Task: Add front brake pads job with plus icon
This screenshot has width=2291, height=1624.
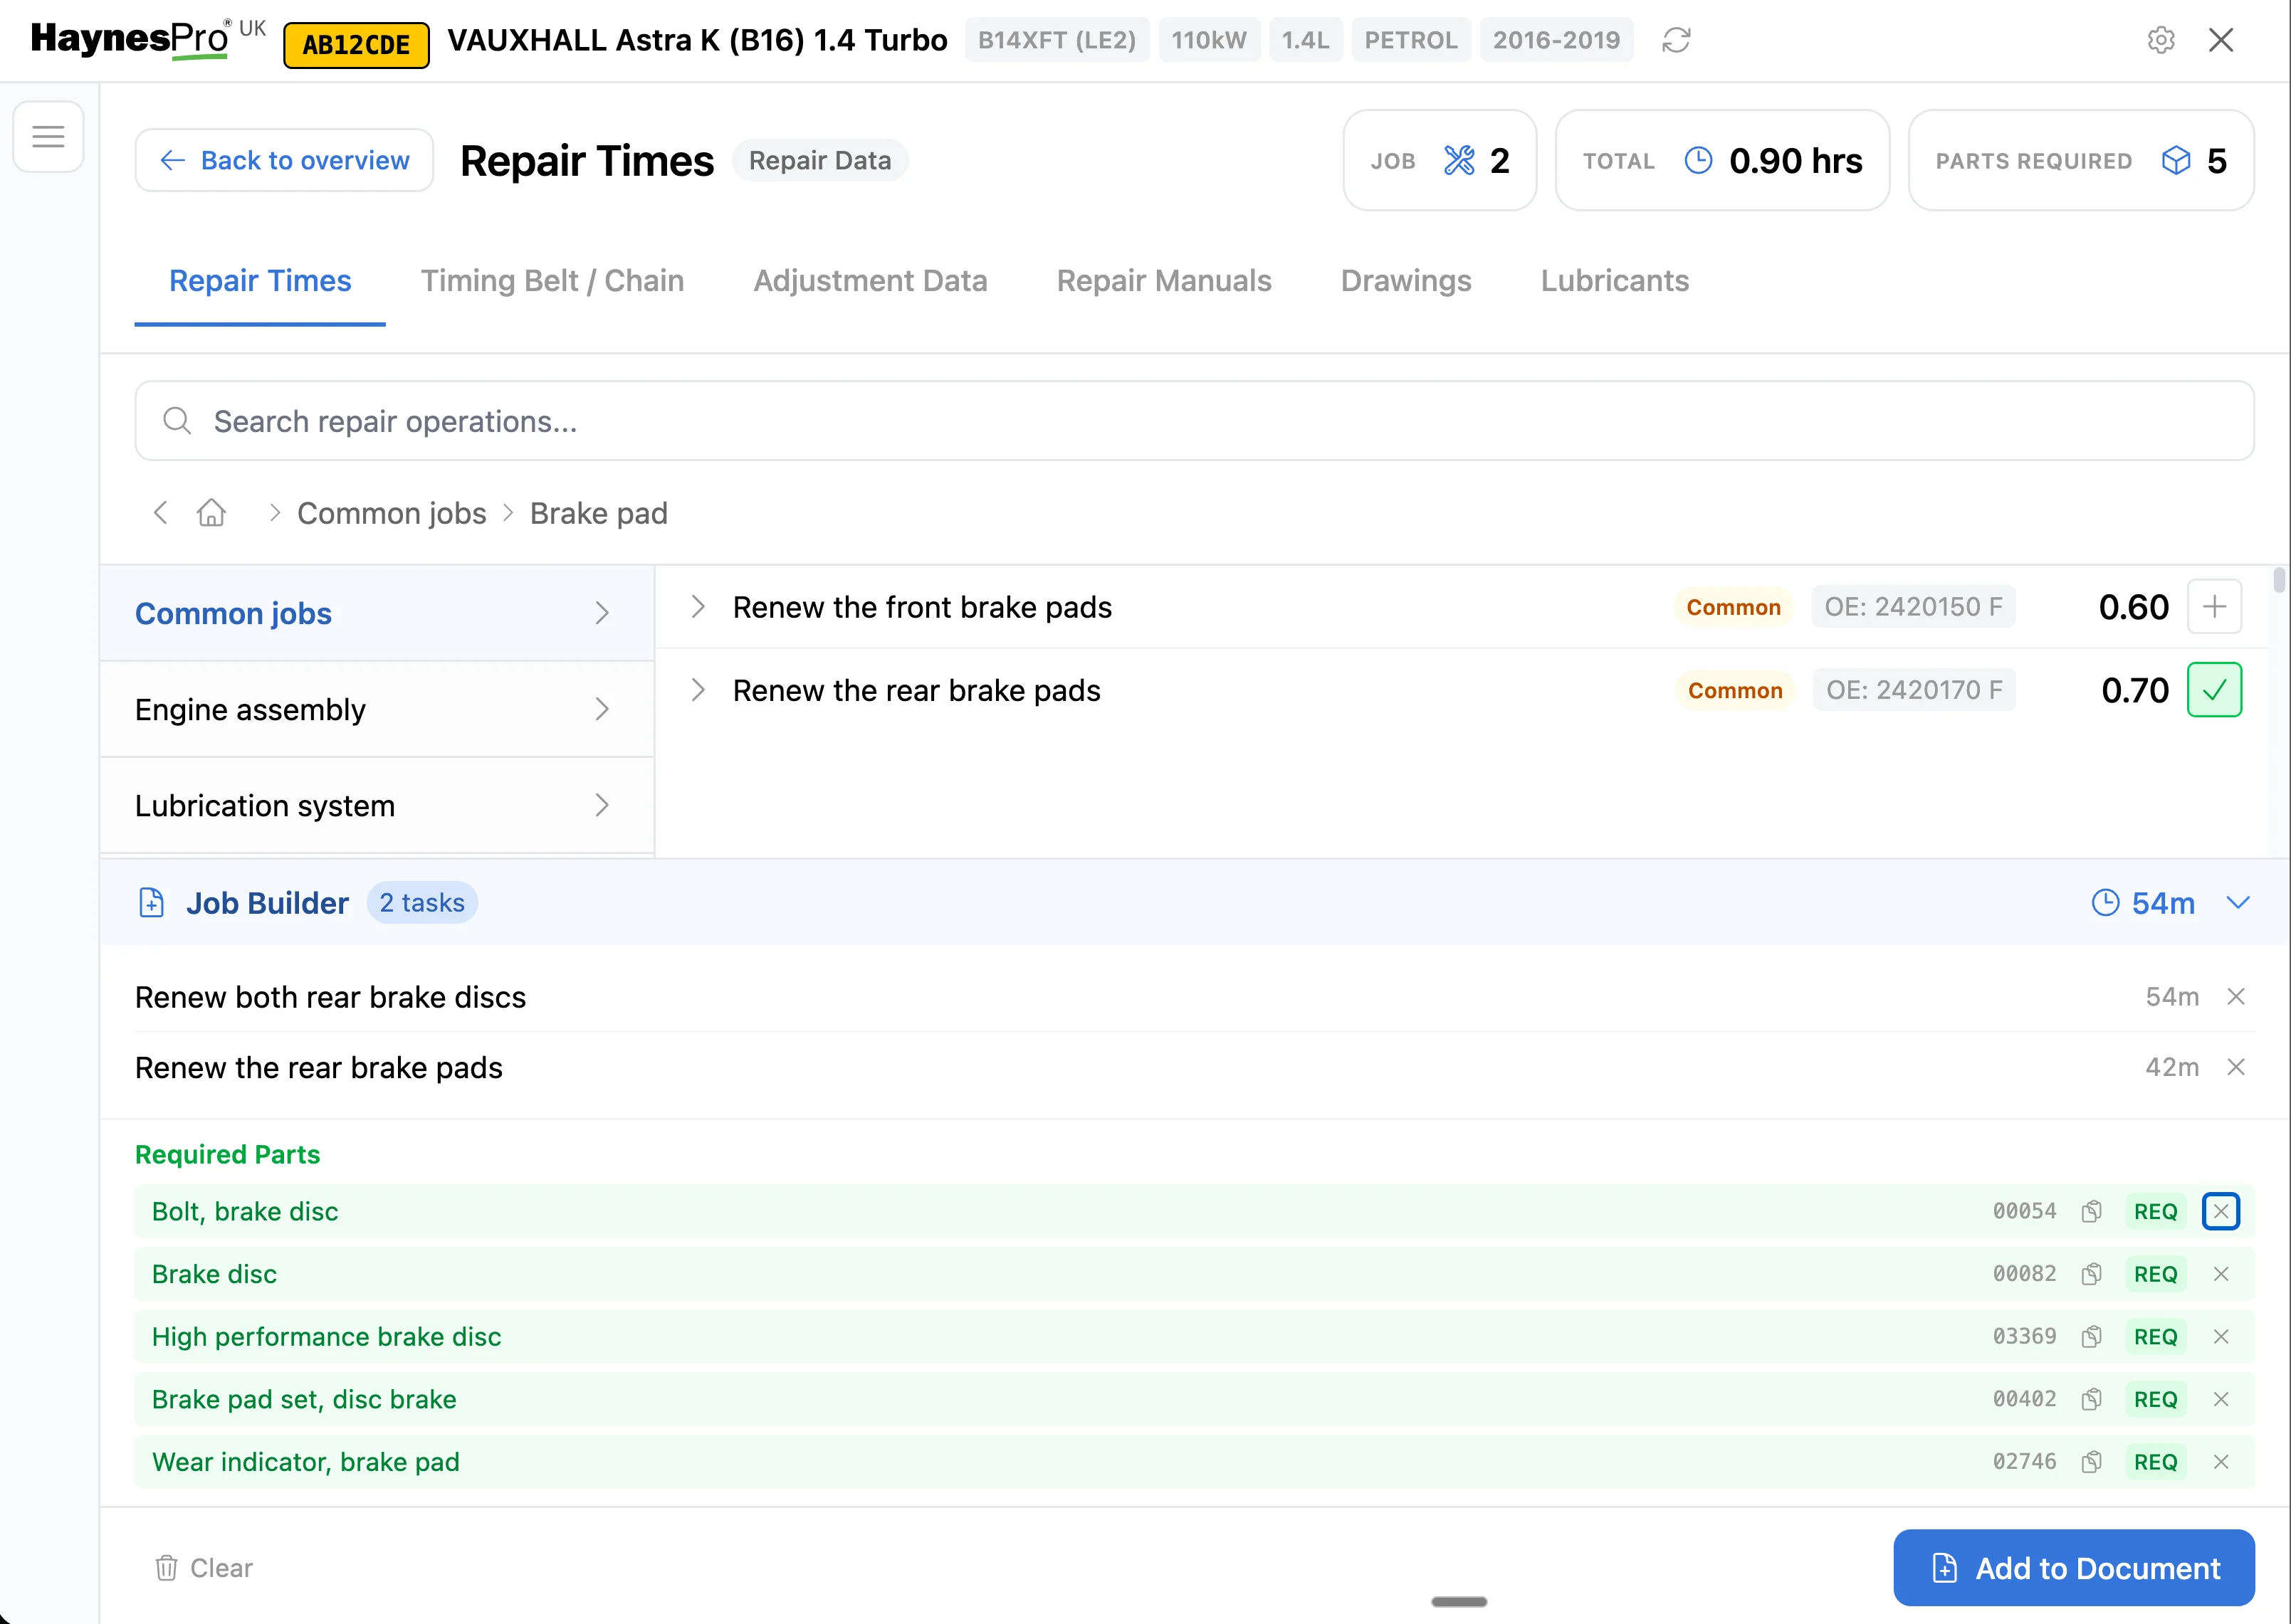Action: [x=2214, y=606]
